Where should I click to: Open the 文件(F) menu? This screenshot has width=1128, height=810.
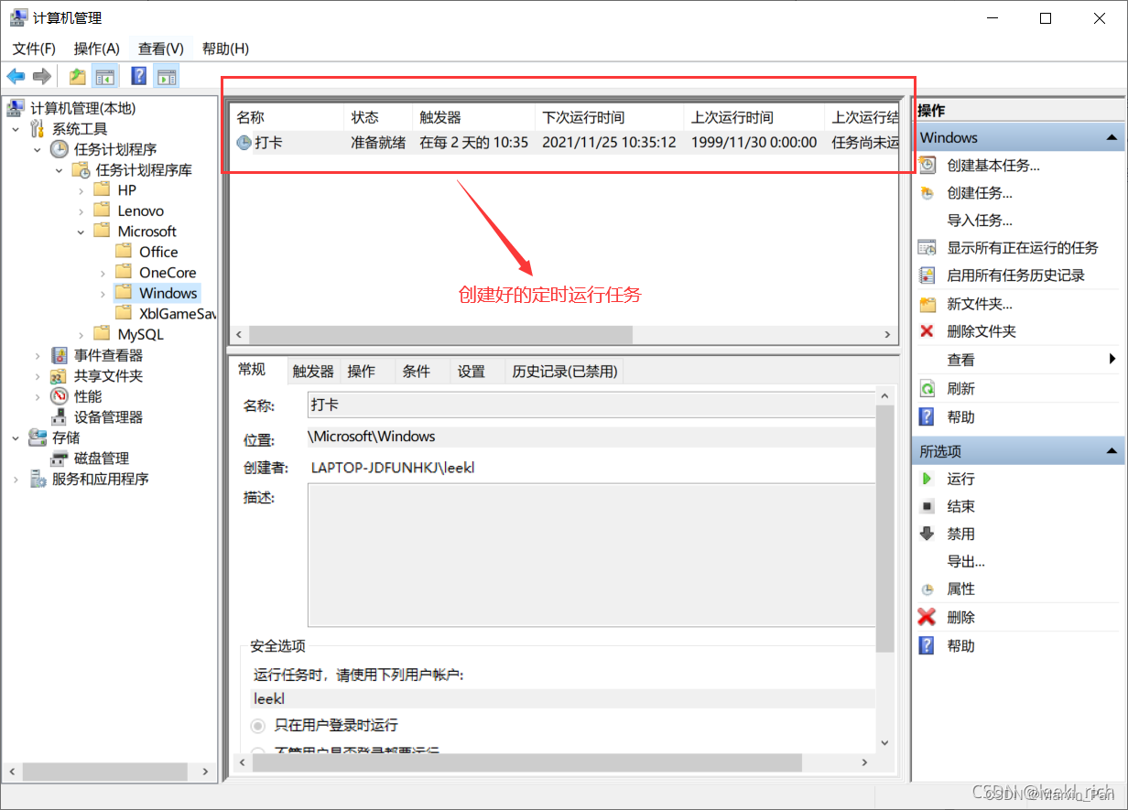click(34, 49)
